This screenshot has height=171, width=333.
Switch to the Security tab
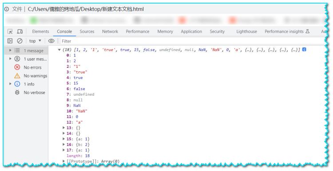(x=217, y=31)
